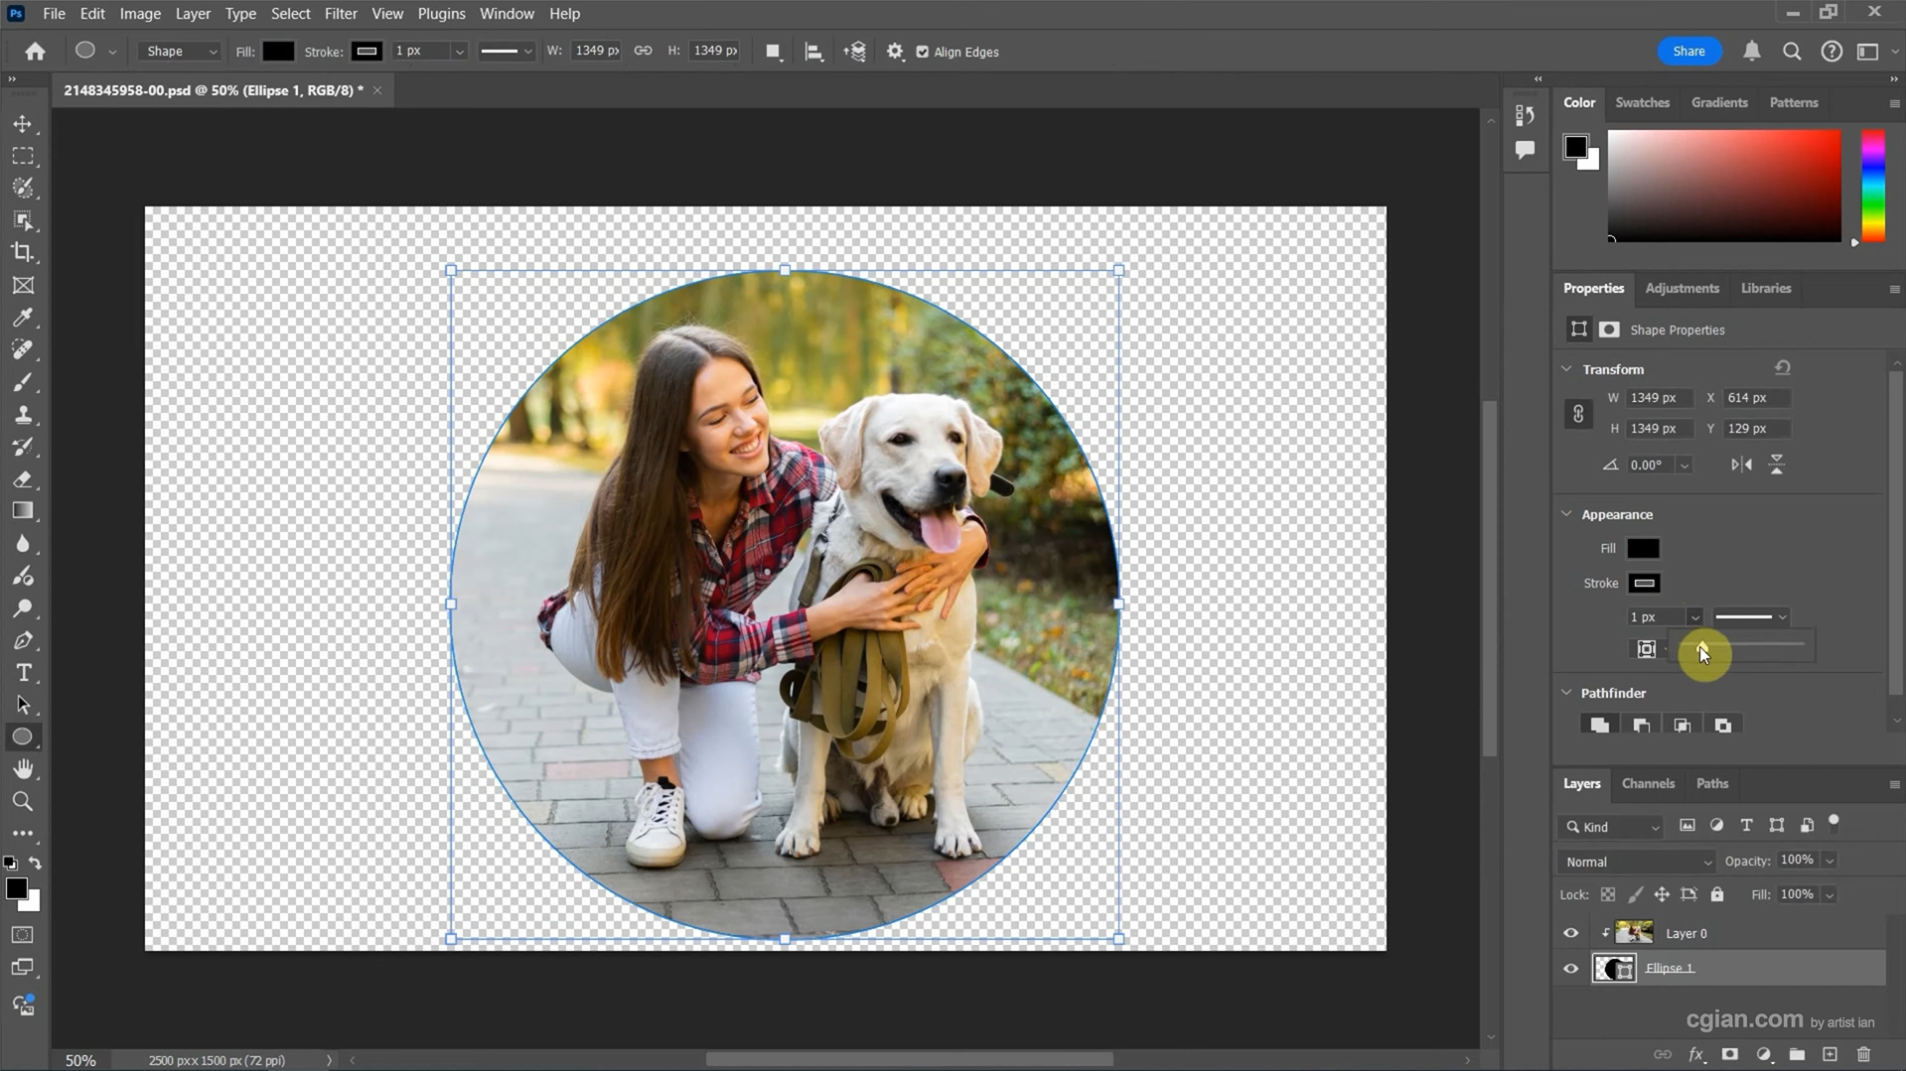Viewport: 1906px width, 1071px height.
Task: Hide Layer 0 with its eye toggle
Action: click(x=1569, y=933)
